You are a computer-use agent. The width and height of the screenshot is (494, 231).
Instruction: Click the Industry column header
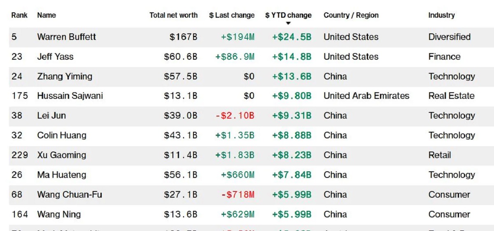pos(441,15)
